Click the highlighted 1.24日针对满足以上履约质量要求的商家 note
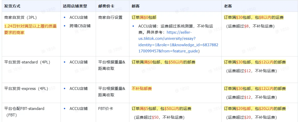This screenshot has width=298, height=122. (x=30, y=29)
